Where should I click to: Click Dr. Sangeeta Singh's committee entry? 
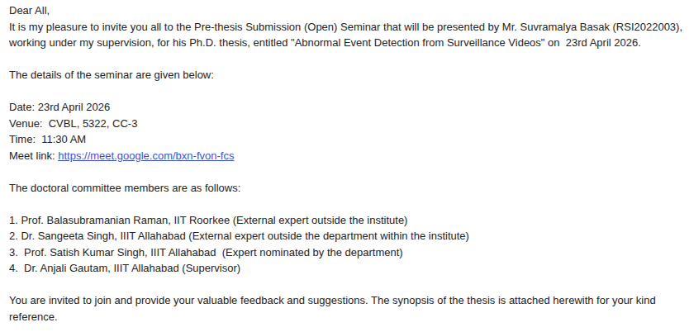point(239,236)
